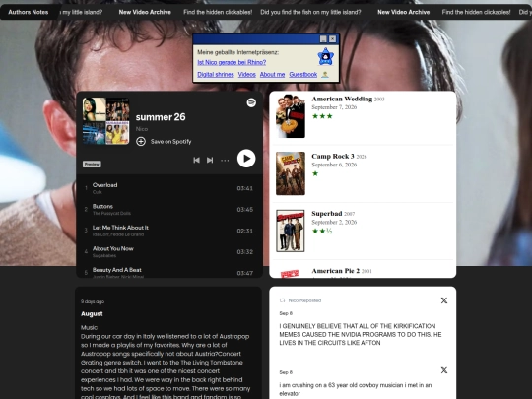Click the Nico Reposted label
Screen dimensions: 532x399
pyautogui.click(x=304, y=300)
